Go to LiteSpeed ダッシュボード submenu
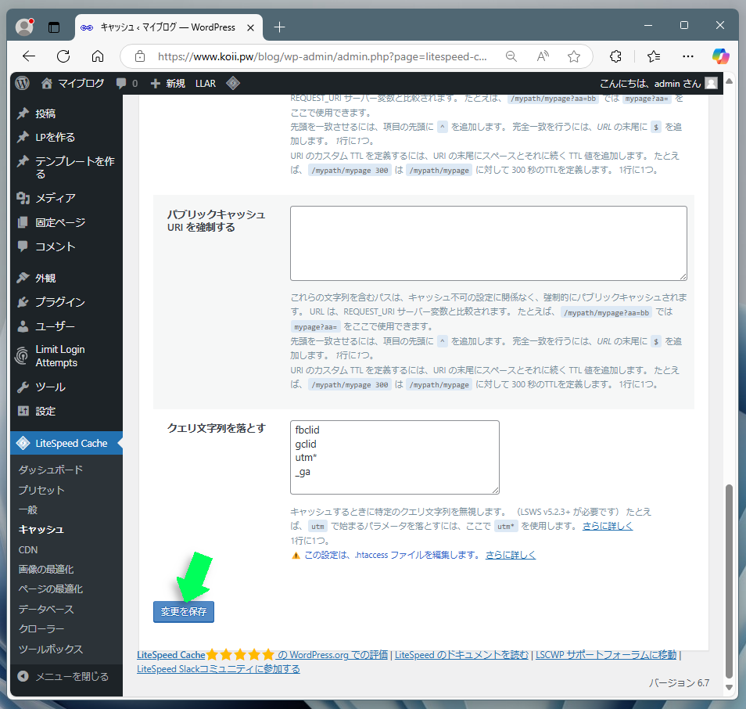 (x=50, y=470)
